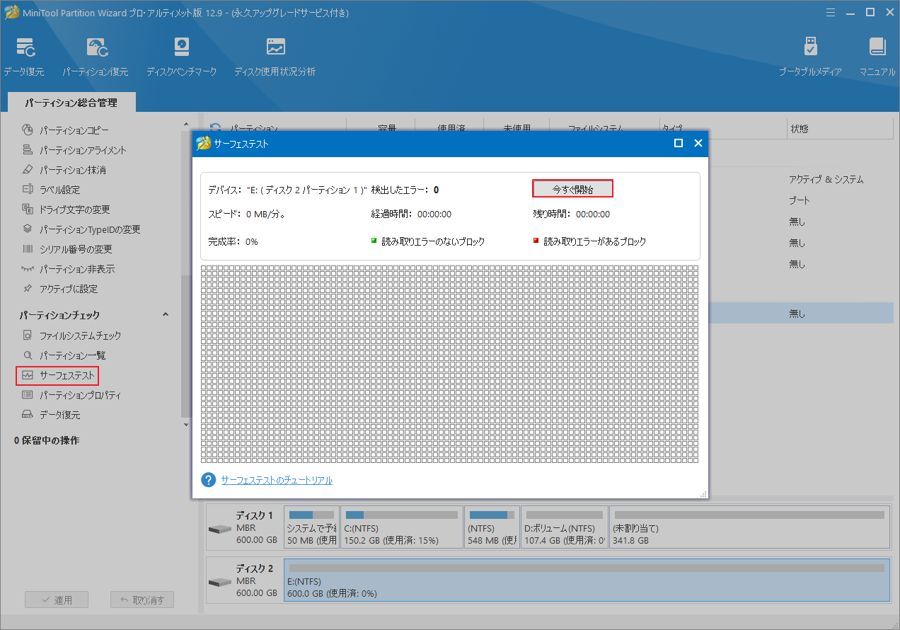900x630 pixels.
Task: Click the 0 保留中の操作 label
Action: (x=47, y=440)
